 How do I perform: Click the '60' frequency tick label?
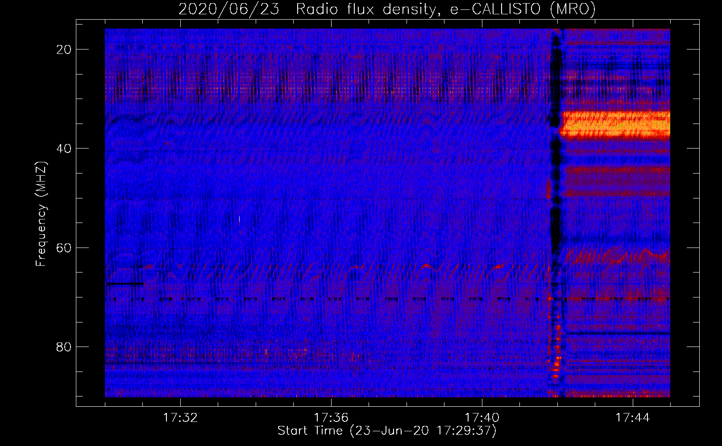coord(64,248)
